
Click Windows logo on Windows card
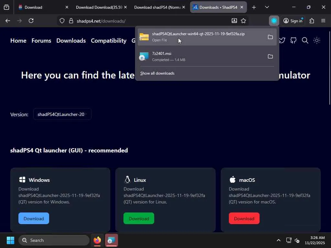(x=22, y=180)
